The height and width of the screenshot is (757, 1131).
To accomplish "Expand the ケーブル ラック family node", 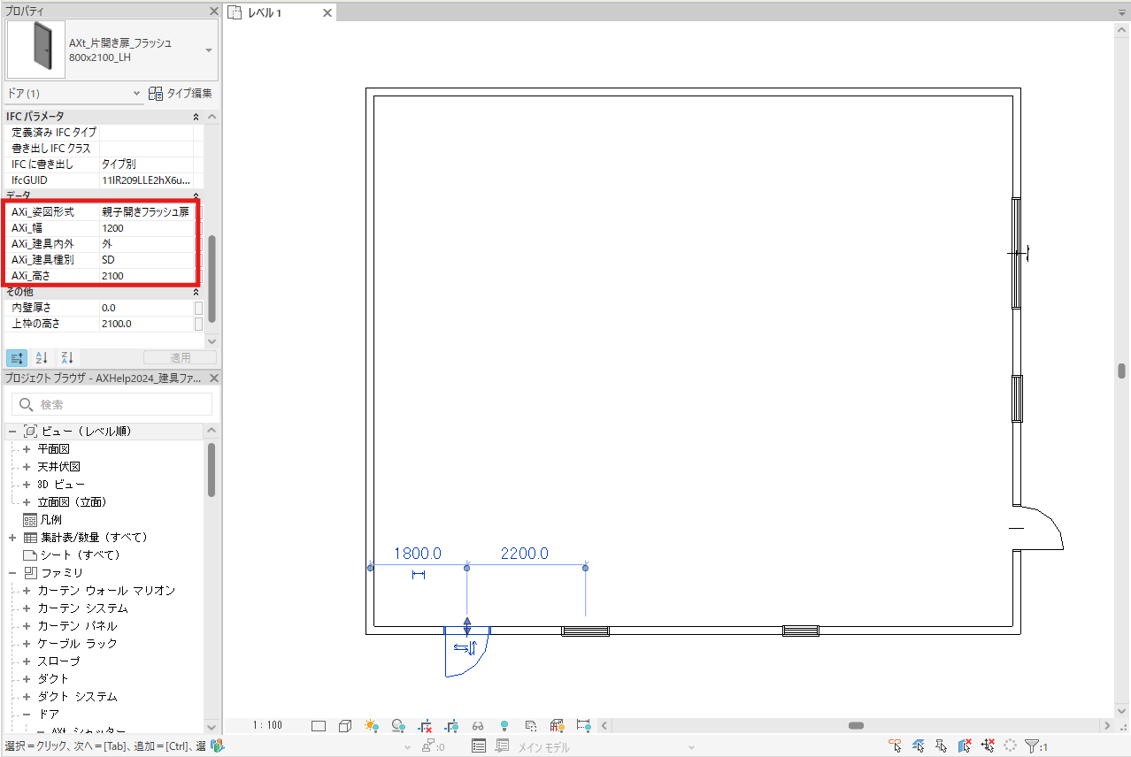I will click(x=27, y=643).
